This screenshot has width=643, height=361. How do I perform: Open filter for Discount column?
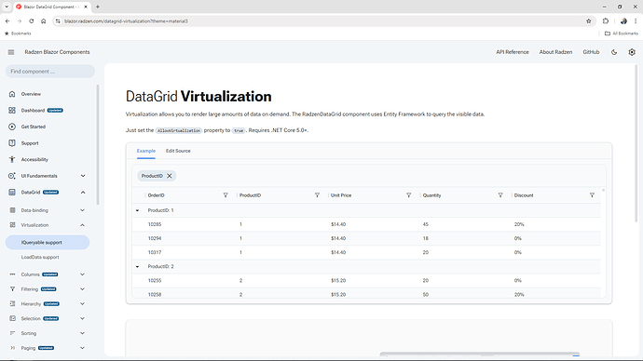click(x=592, y=195)
